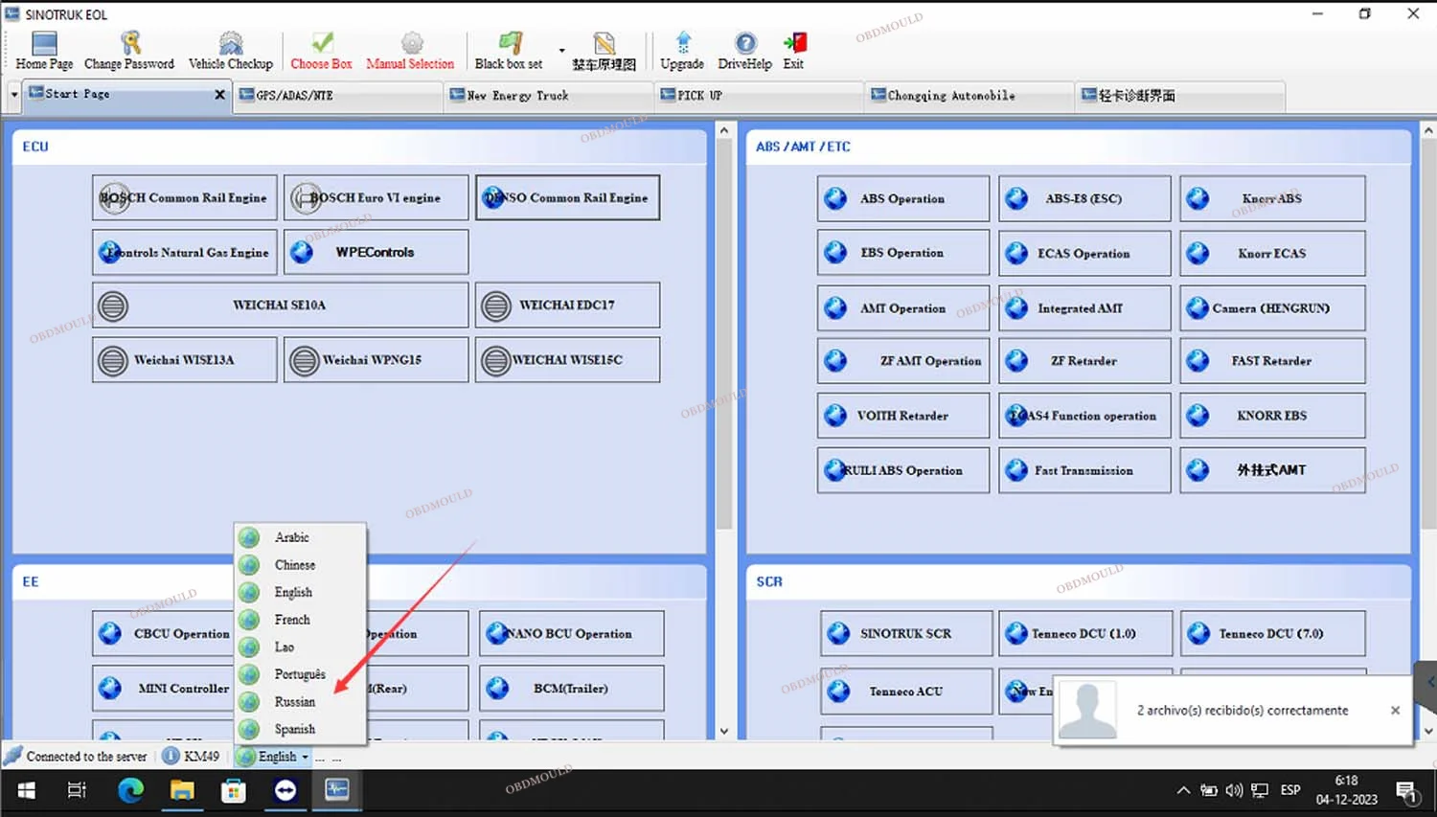The height and width of the screenshot is (817, 1437).
Task: Open the Black box set tool
Action: [509, 44]
